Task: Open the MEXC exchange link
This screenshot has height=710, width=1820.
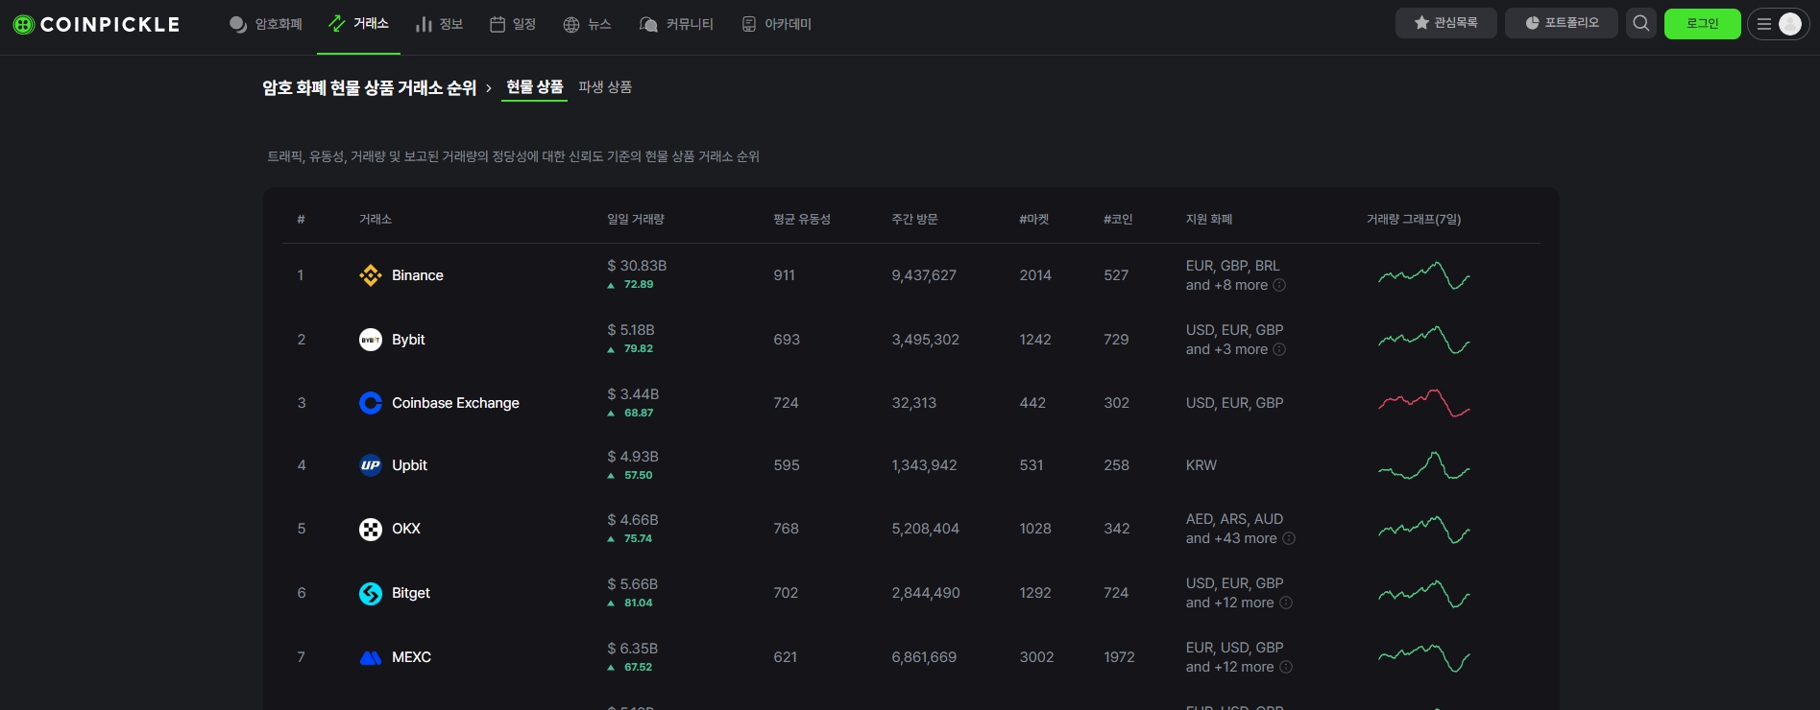Action: click(411, 657)
